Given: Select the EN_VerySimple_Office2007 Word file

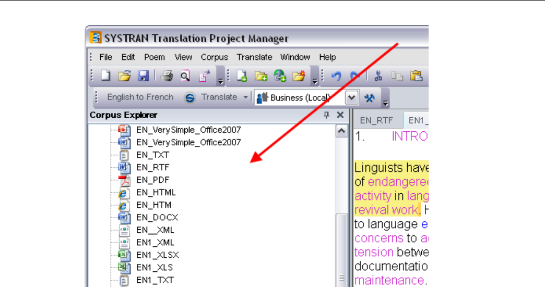Looking at the screenshot, I should 188,143.
